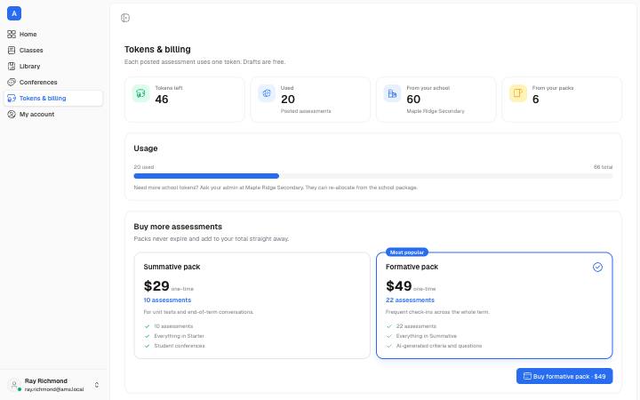Select the Summative pack card
640x400 pixels.
pyautogui.click(x=252, y=305)
